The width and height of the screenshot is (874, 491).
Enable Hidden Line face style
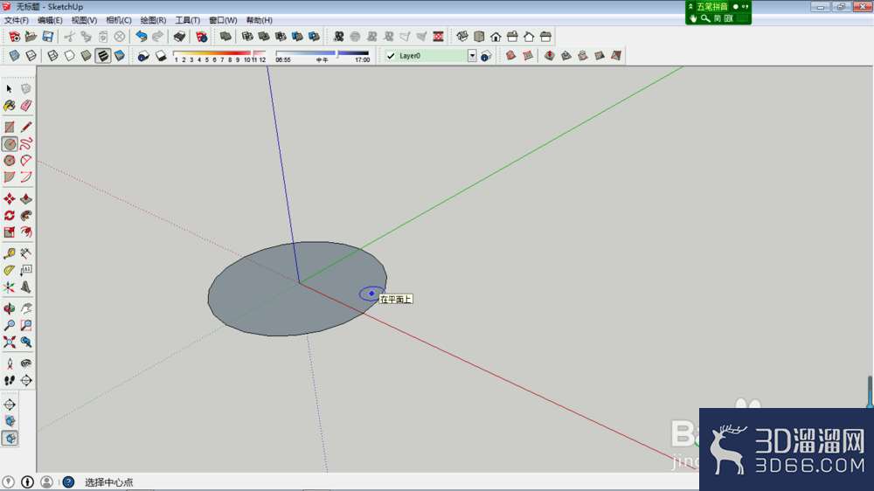(x=69, y=56)
